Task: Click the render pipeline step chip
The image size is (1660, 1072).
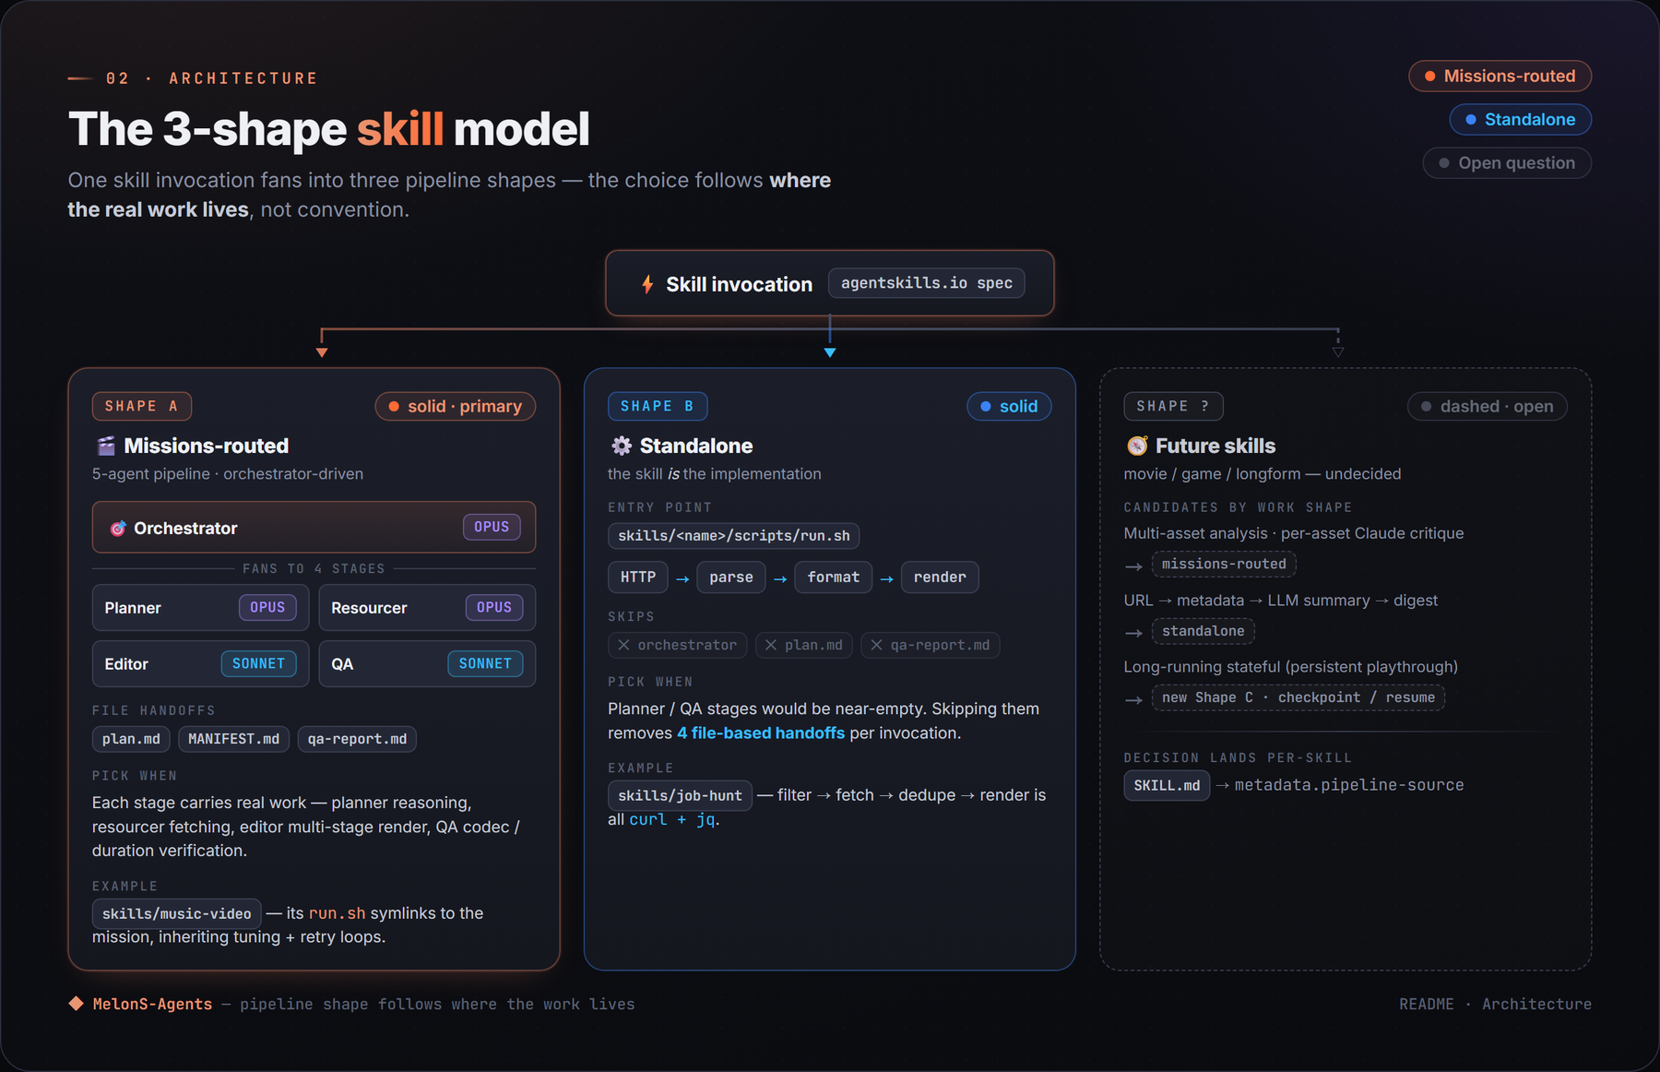Action: pos(940,578)
